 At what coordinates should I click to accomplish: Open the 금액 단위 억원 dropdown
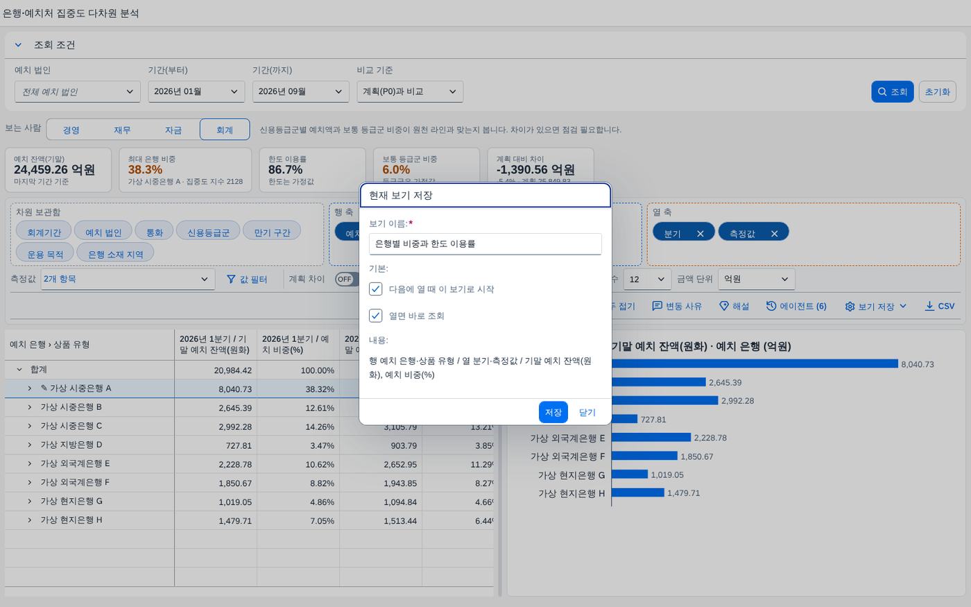tap(757, 279)
